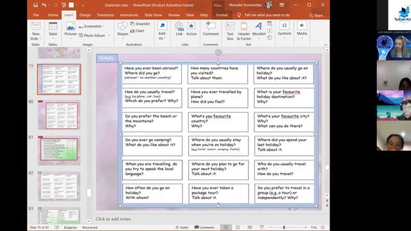Click the slide editor scroll down arrow
Screen dimensions: 411x231
(x=327, y=195)
